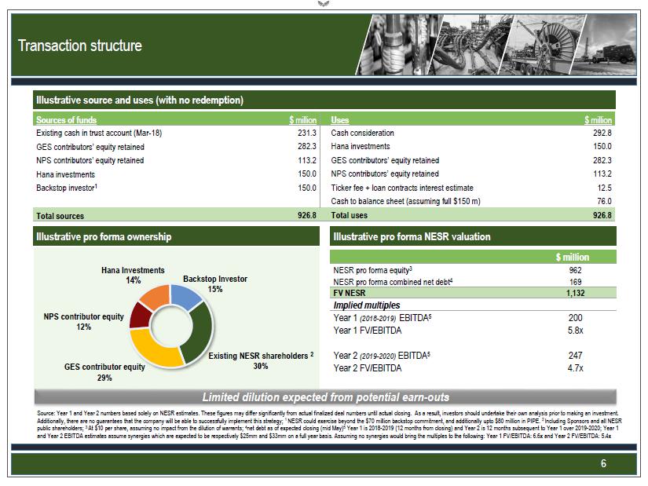Viewport: 648px width, 486px height.
Task: Select 'Year 1 (2018-2019) EBITDA' label
Action: tap(383, 318)
